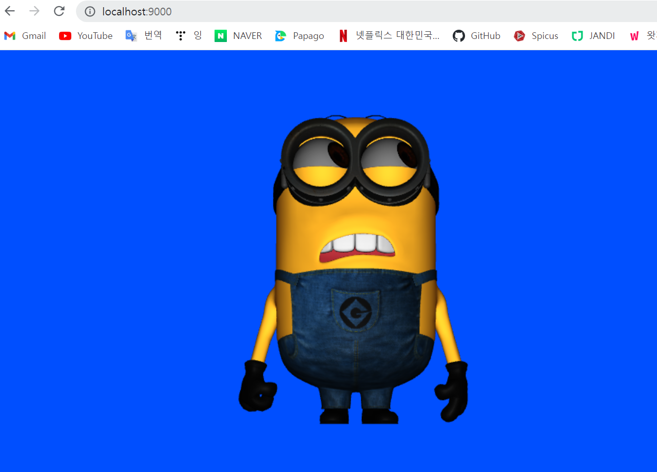Open the 넷플릭스 대한민국 bookmark
This screenshot has width=657, height=472.
(x=389, y=36)
